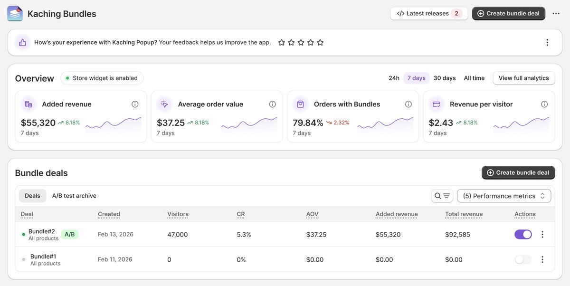Open the Bundle#1 deal link

tap(43, 257)
